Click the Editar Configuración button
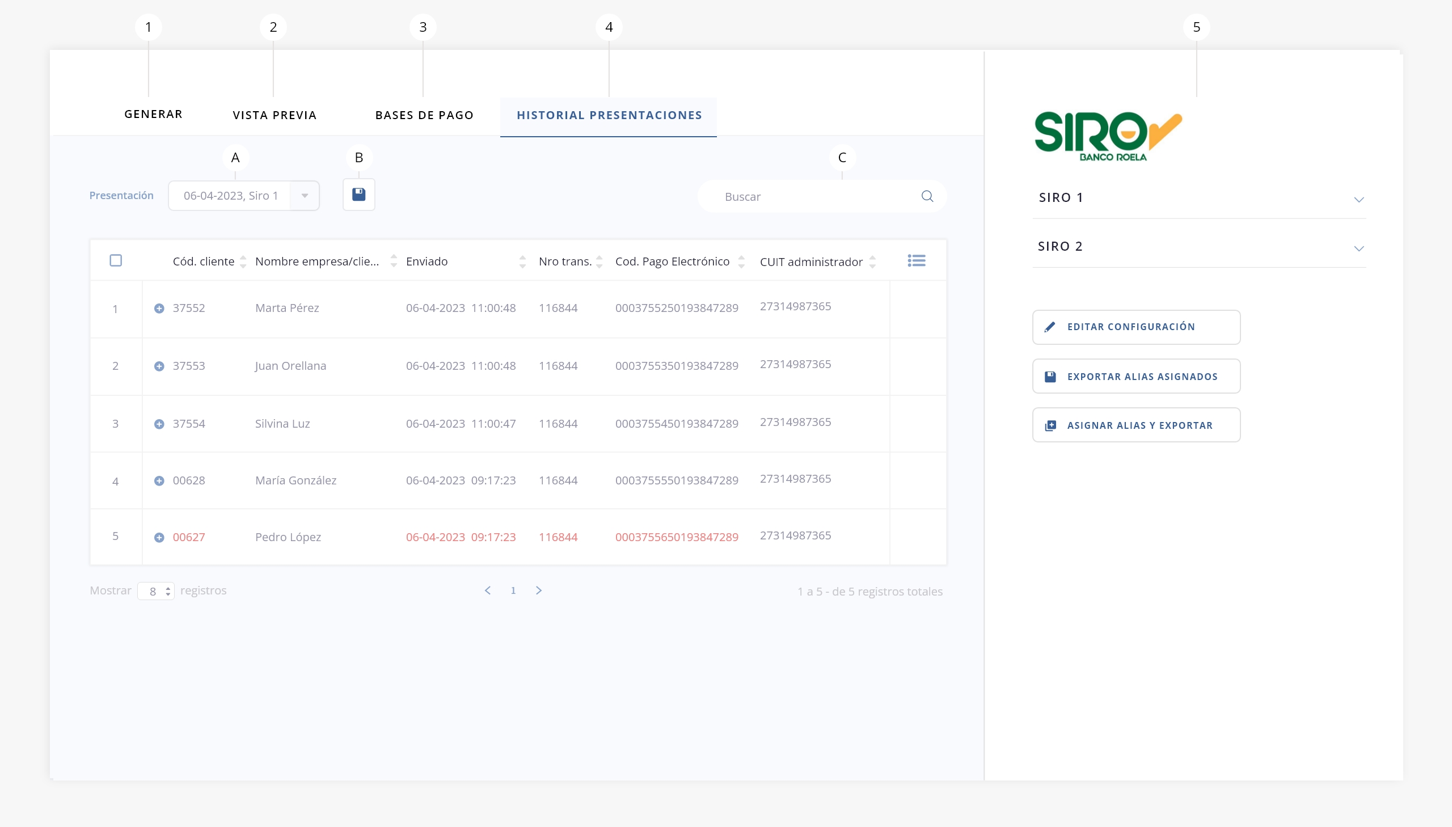 coord(1136,327)
